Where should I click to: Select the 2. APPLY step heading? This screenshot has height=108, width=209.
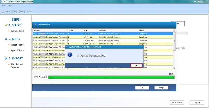click(15, 39)
